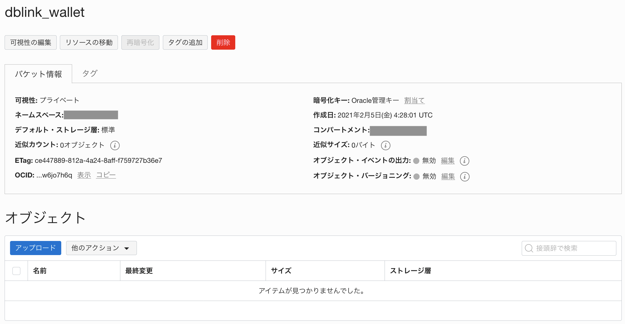Open the タグの追加 dialog
The height and width of the screenshot is (324, 625).
pos(185,42)
